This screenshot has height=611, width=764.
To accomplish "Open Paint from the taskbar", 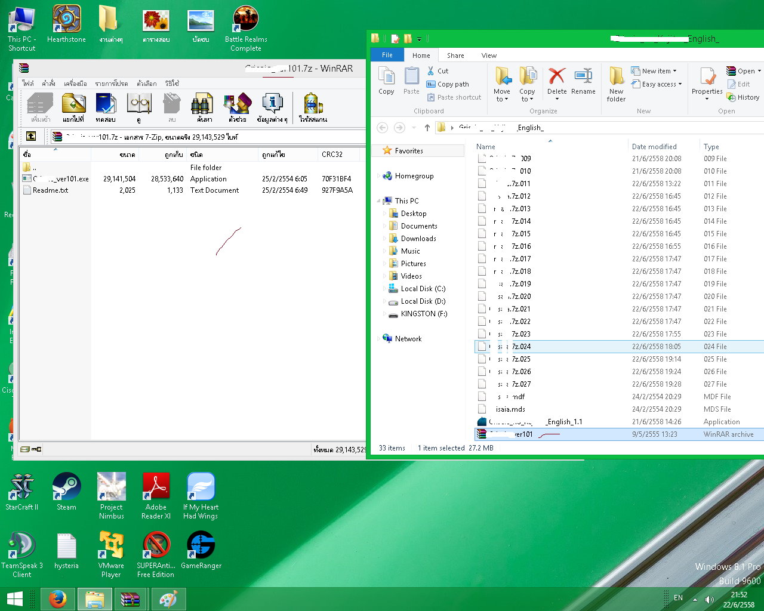I will pos(168,598).
